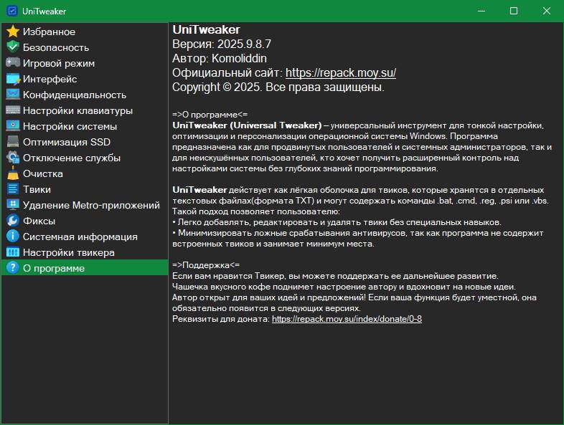Open the Избранное section

click(x=85, y=32)
